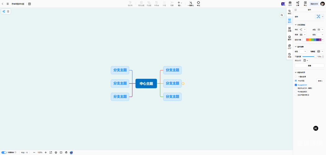Image resolution: width=326 pixels, height=155 pixels.
Task: Open branch line style dropdown
Action: pyautogui.click(x=302, y=30)
